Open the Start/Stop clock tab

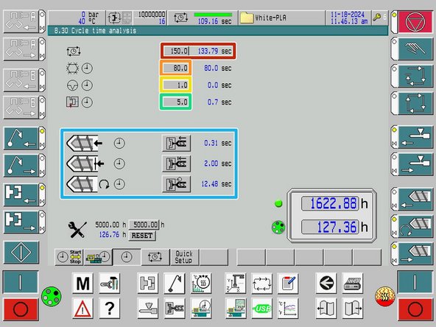click(x=69, y=257)
